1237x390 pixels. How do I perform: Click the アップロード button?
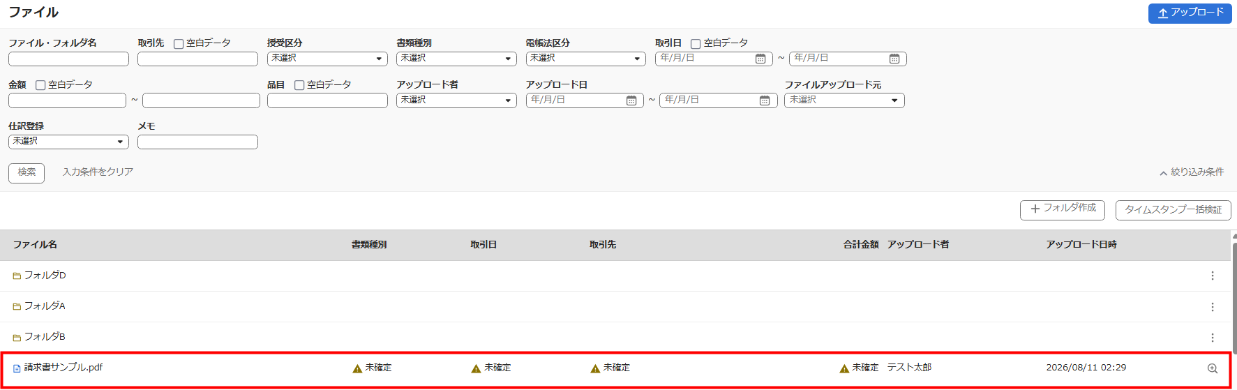[x=1190, y=13]
